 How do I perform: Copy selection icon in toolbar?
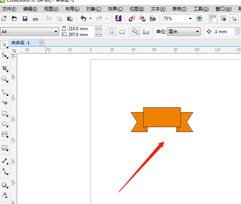[59, 18]
